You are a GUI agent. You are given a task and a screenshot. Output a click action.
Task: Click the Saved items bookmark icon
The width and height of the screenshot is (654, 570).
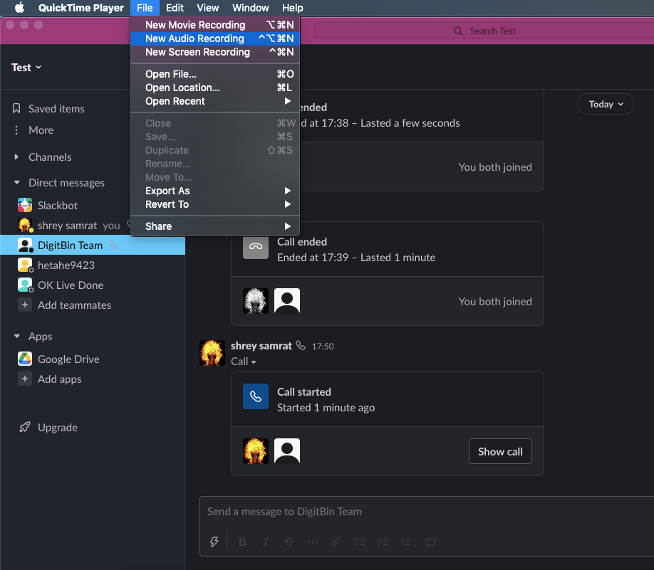pos(16,108)
